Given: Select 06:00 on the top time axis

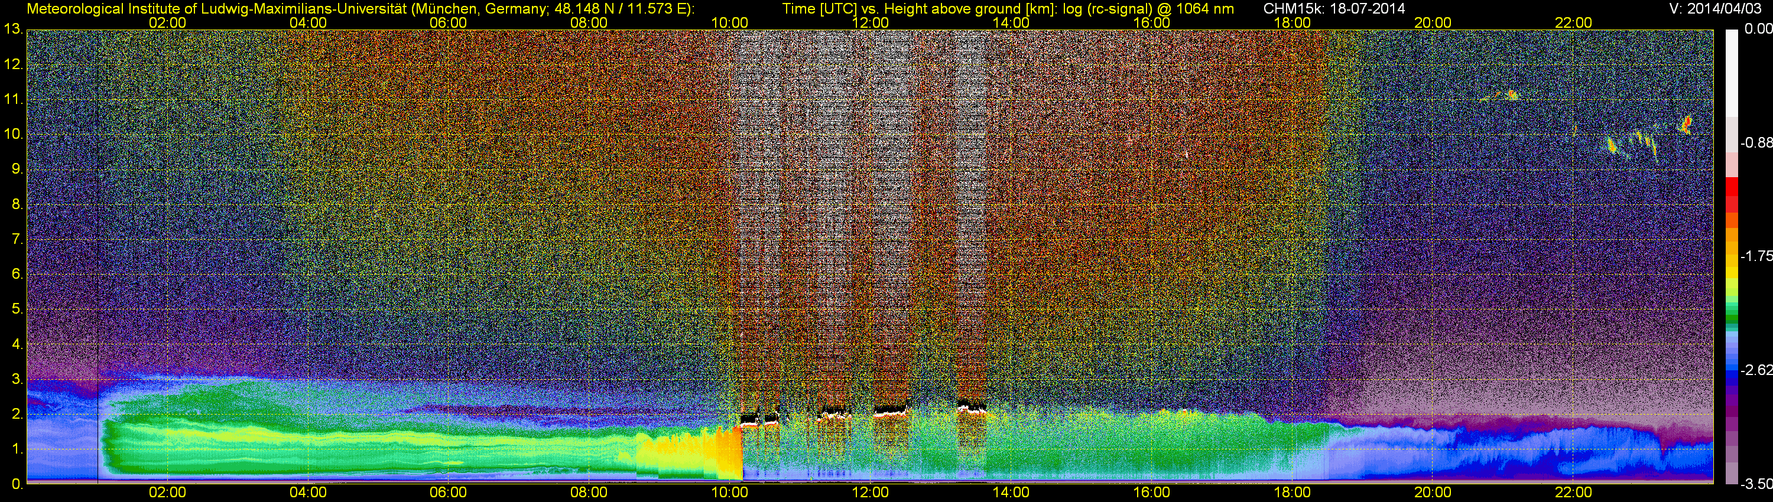Looking at the screenshot, I should 448,22.
